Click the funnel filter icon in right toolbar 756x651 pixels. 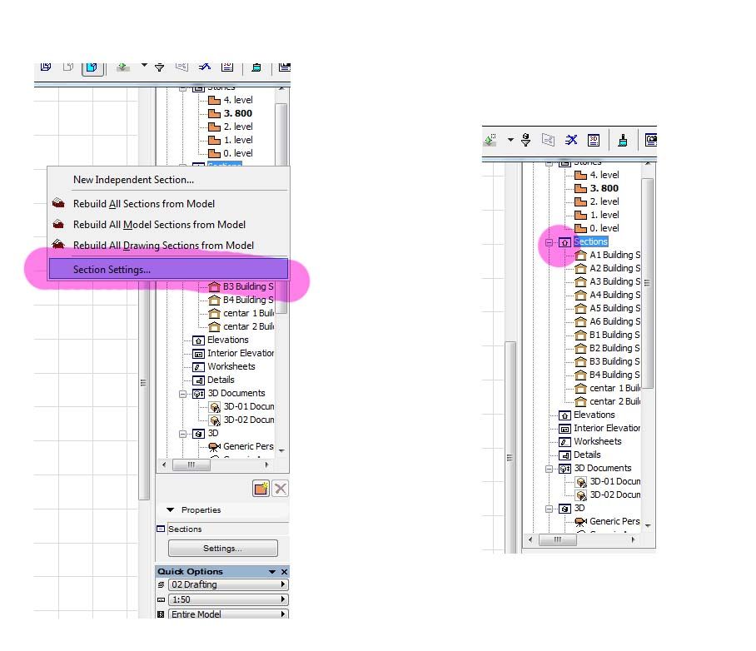(x=526, y=141)
